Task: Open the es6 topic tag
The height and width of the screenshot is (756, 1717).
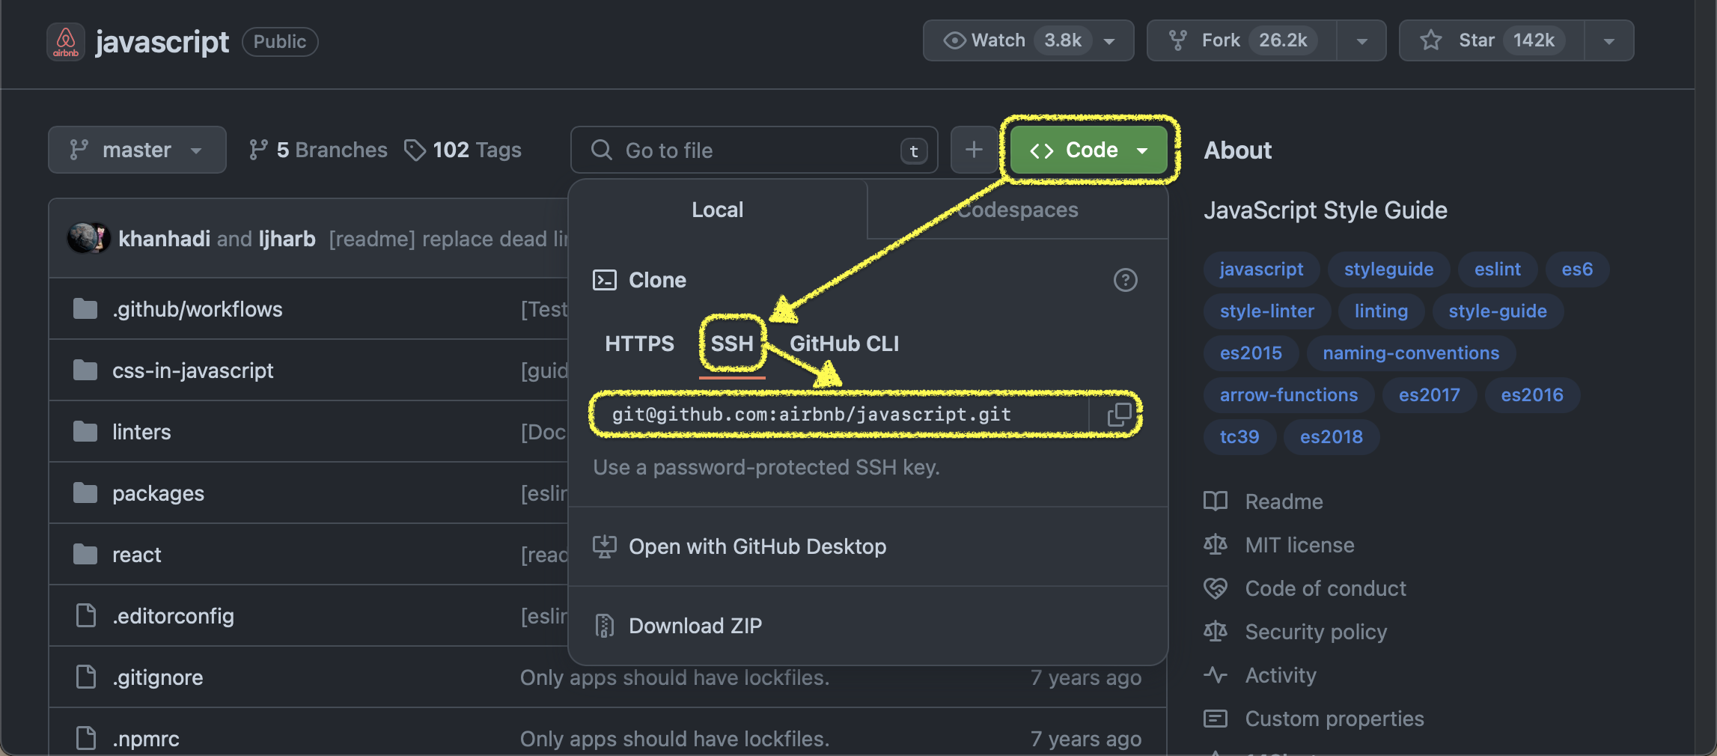Action: [1577, 269]
